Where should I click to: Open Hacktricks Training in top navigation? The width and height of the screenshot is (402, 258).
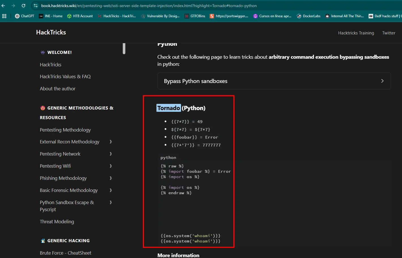coord(356,33)
